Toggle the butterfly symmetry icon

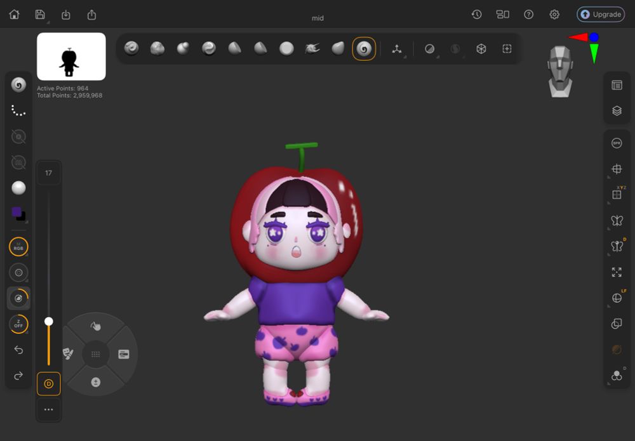tap(617, 221)
